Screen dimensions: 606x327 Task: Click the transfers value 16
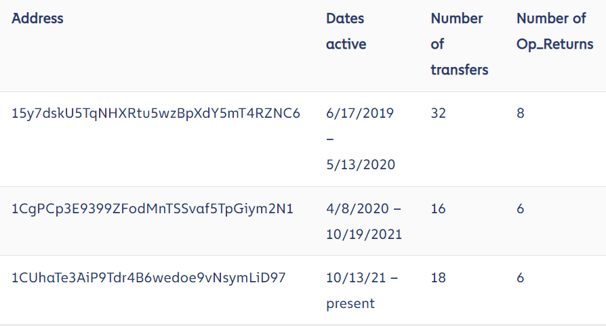tap(438, 209)
